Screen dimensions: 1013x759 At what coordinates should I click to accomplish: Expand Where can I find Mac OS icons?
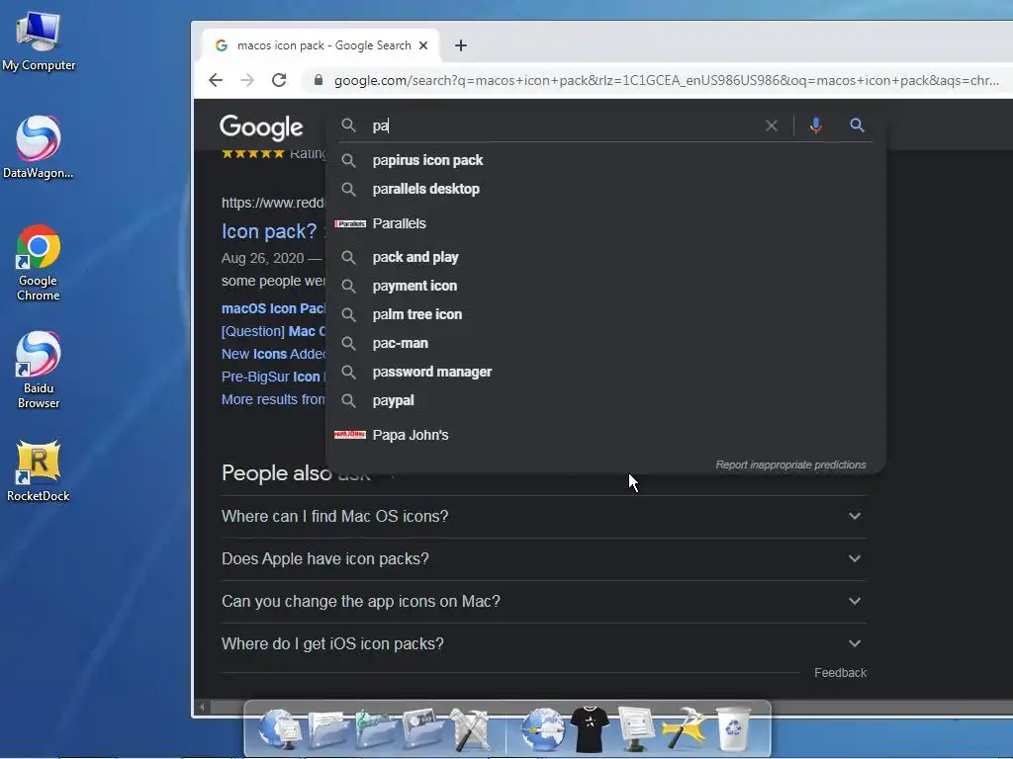pos(543,516)
